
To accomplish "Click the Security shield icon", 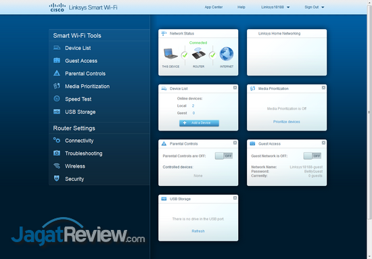I will [x=56, y=179].
